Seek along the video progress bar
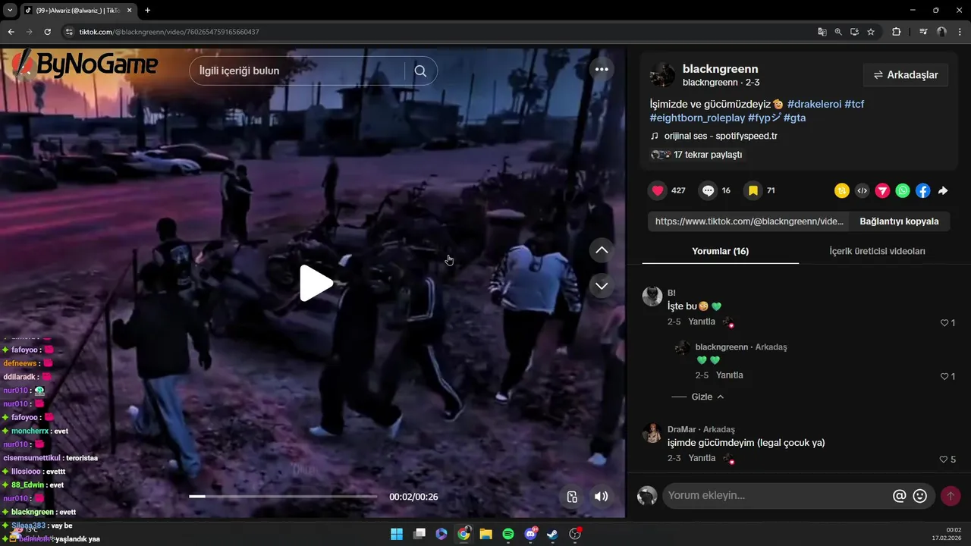 pyautogui.click(x=283, y=496)
